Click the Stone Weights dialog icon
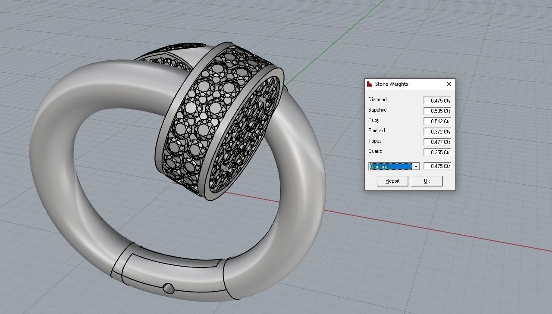552x314 pixels. coord(370,84)
